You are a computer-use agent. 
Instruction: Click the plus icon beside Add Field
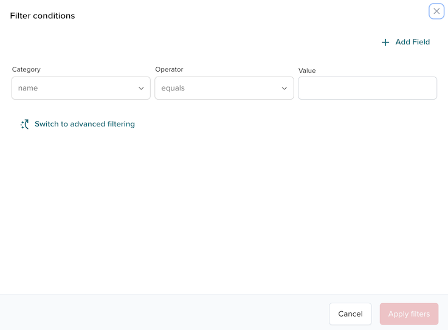coord(385,43)
